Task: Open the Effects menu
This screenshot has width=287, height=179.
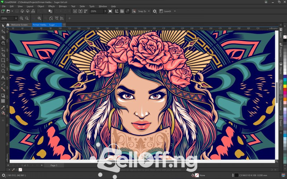Action: (51, 6)
